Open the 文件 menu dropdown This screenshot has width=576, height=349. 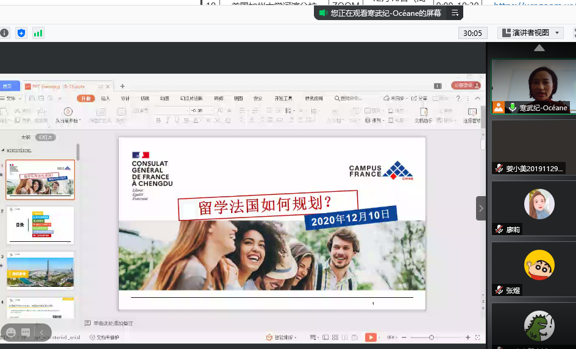12,98
